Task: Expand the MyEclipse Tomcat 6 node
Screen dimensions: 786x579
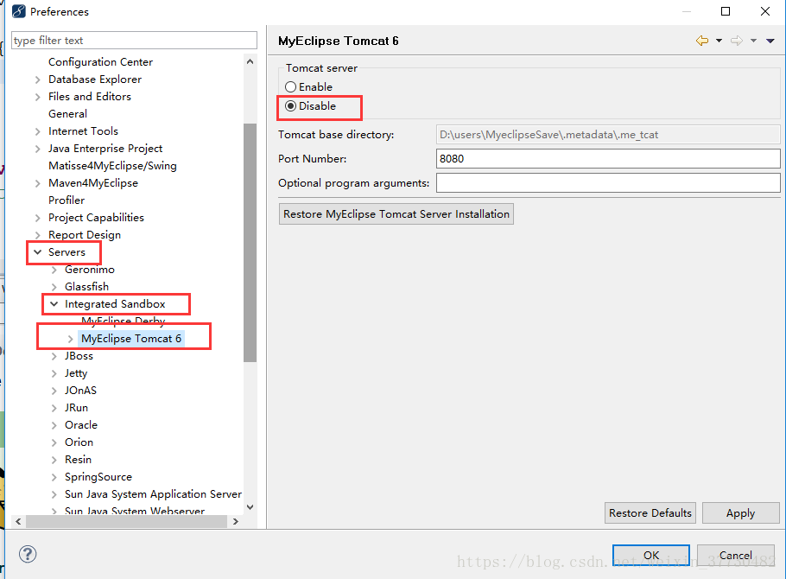Action: pos(71,339)
